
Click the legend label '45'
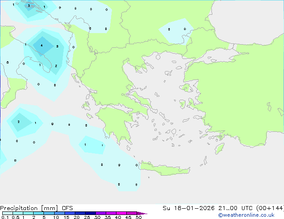point(128,217)
